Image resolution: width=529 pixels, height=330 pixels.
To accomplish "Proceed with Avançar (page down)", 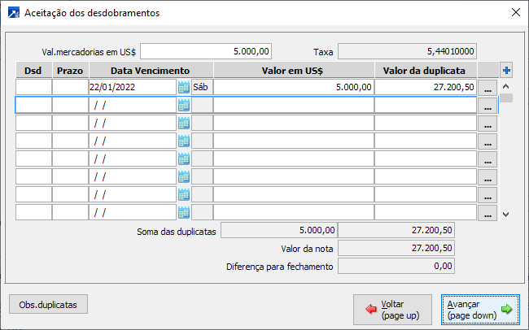I will 480,310.
